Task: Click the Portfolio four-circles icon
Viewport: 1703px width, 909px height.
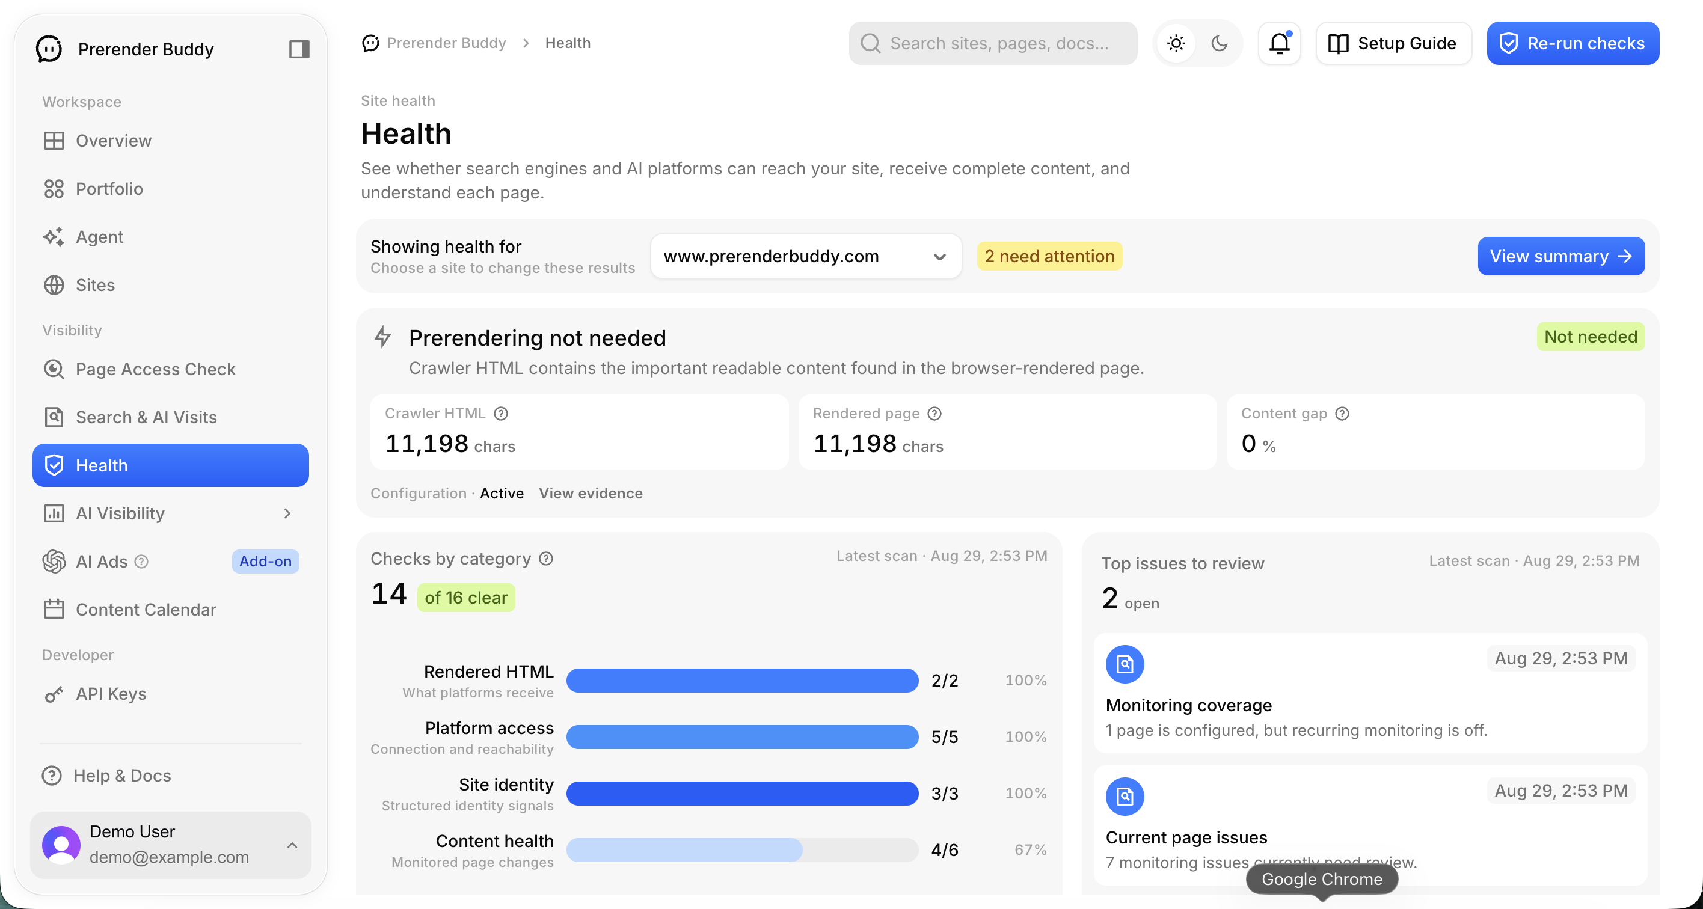Action: tap(54, 189)
